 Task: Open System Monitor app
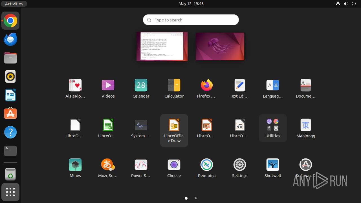141,128
